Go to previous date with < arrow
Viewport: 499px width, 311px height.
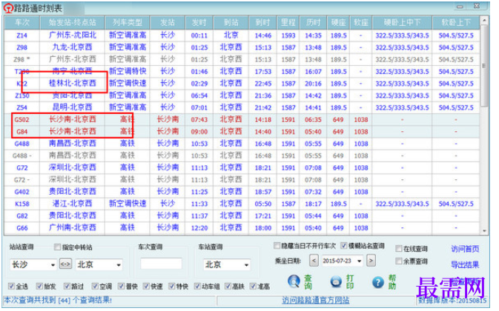314,261
